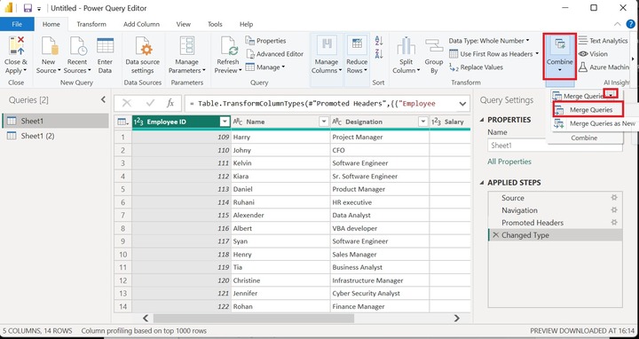This screenshot has height=339, width=639.
Task: Open the Advanced Editor
Action: click(274, 54)
